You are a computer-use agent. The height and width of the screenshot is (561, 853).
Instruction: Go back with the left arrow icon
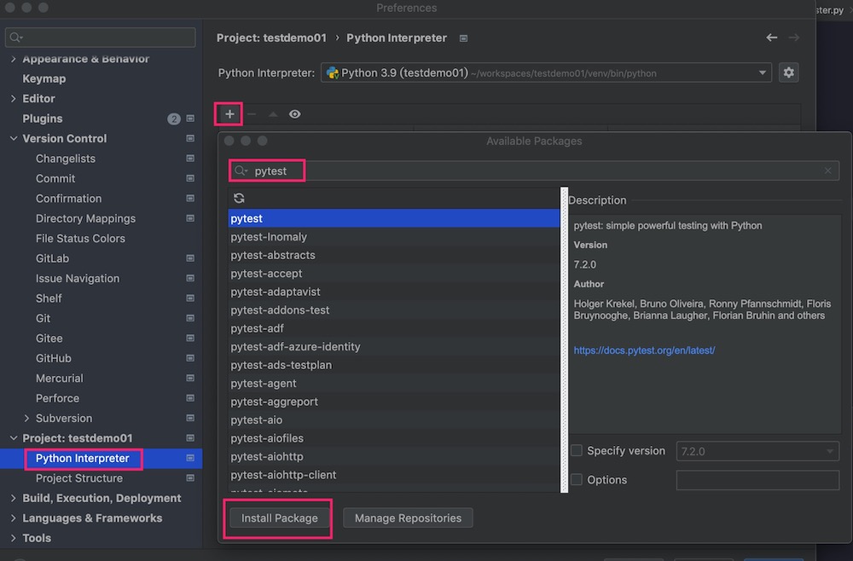[771, 38]
